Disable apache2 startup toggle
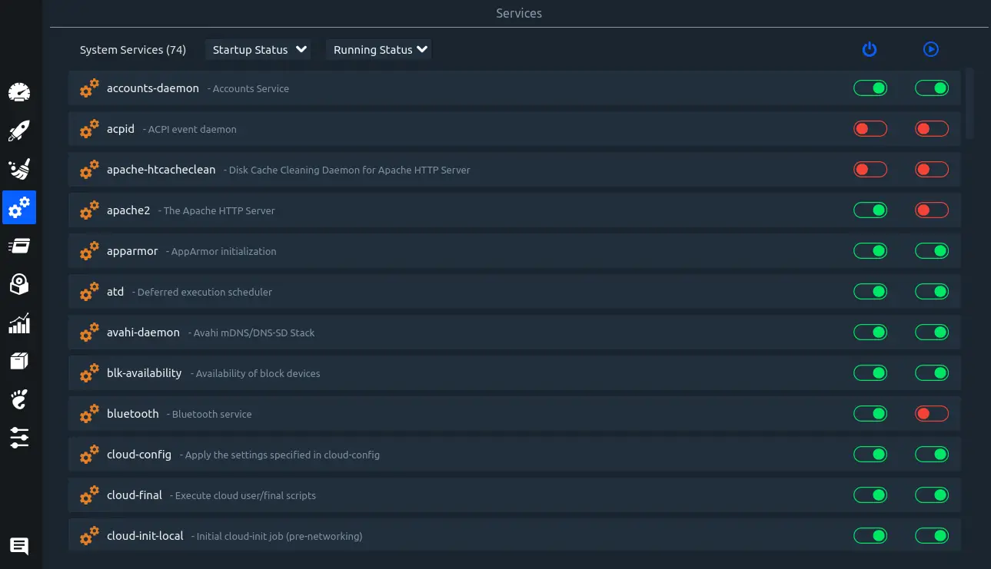The image size is (991, 569). click(x=870, y=210)
